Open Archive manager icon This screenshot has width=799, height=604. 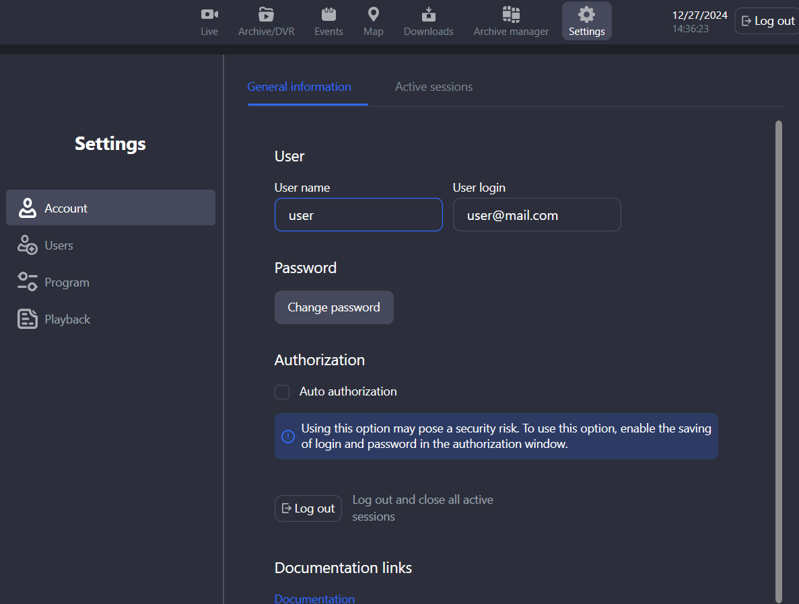click(x=511, y=14)
